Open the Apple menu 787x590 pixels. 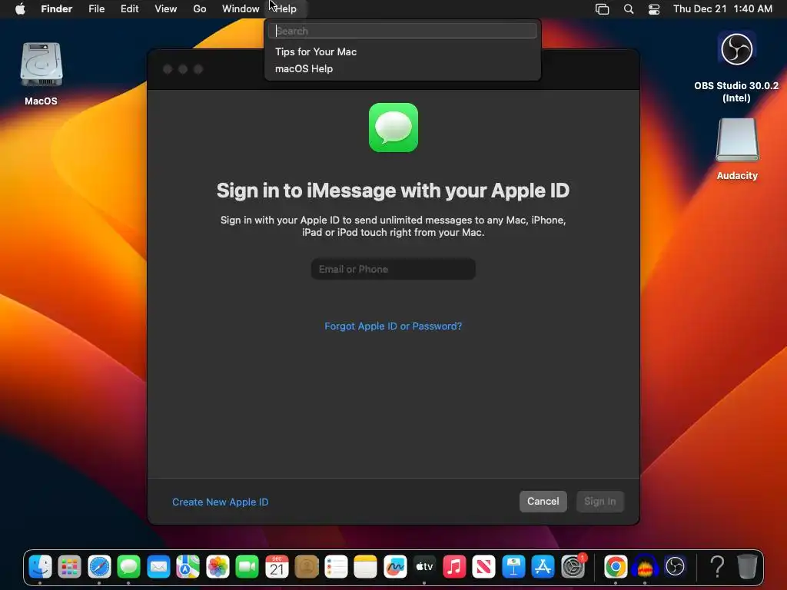(20, 9)
